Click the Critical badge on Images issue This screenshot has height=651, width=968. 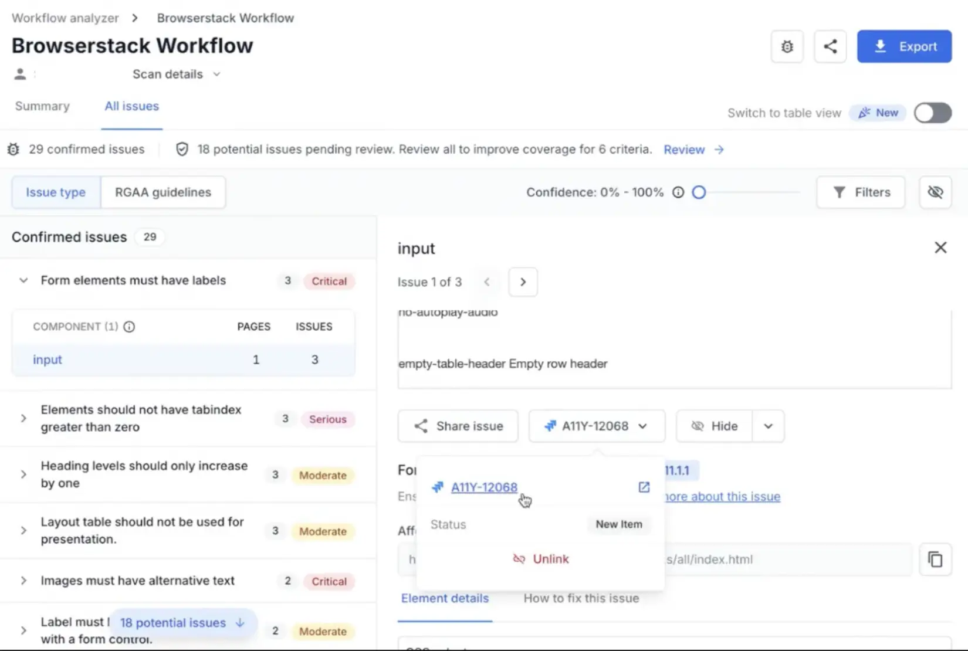pyautogui.click(x=329, y=581)
